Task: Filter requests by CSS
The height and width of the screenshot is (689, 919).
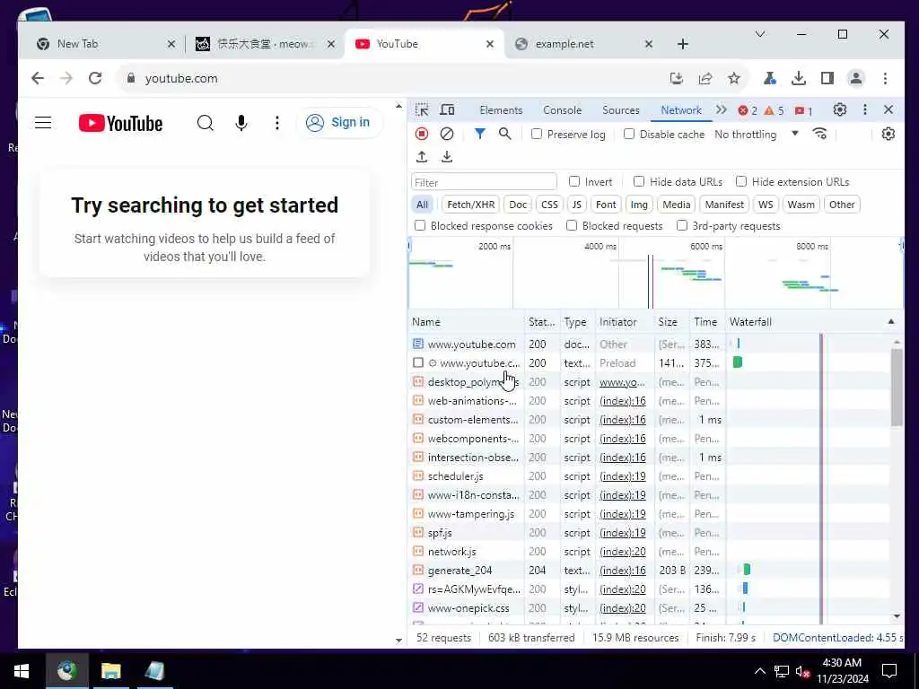Action: [x=549, y=205]
